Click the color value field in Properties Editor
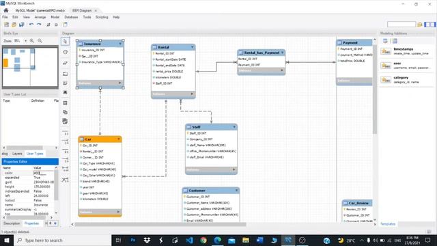Screen dimensions: 437x246 44,173
